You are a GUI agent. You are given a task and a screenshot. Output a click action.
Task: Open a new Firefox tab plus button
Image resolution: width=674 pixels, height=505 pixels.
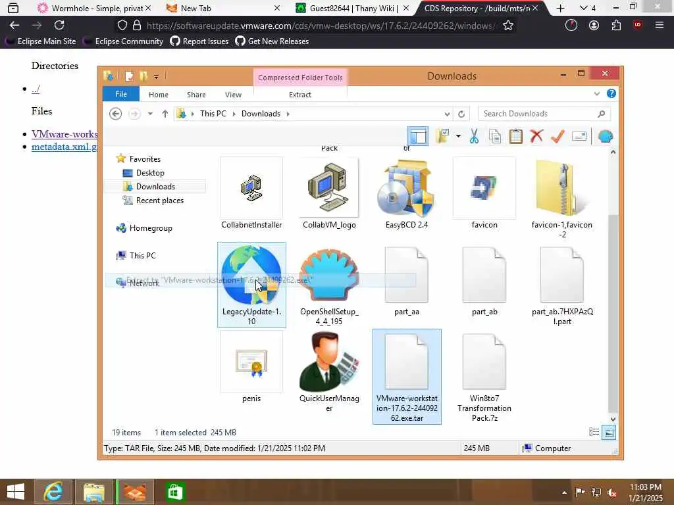coord(560,8)
